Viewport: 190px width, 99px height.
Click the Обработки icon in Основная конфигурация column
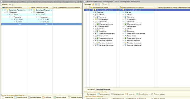[x=98, y=31]
